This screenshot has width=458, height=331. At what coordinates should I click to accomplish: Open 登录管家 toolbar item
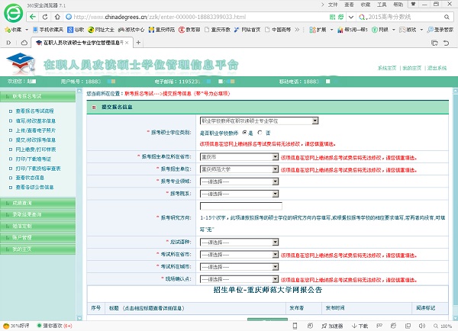click(x=440, y=30)
